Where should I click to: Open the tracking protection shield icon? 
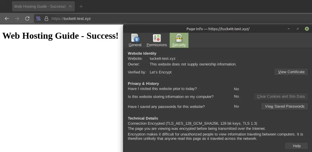pos(38,19)
